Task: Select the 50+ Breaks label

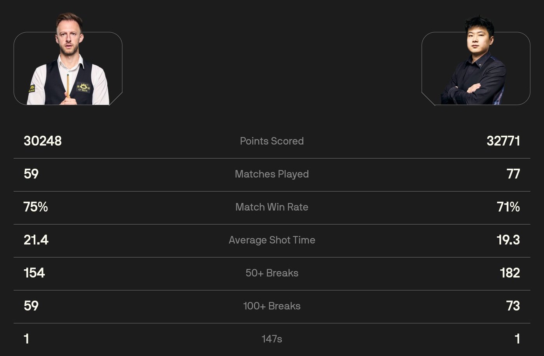Action: click(x=272, y=273)
